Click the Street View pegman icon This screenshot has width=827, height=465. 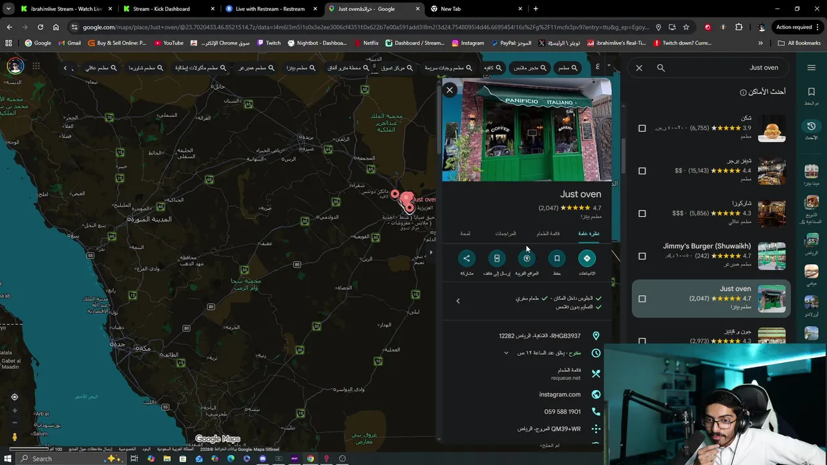click(15, 437)
